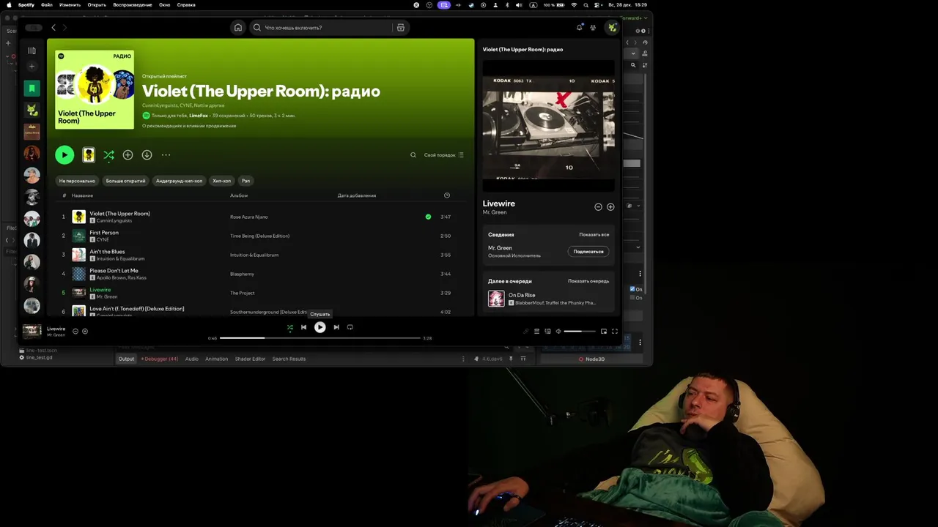Add Livewire via plus in Now Playing panel
This screenshot has height=527, width=938.
[x=610, y=207]
